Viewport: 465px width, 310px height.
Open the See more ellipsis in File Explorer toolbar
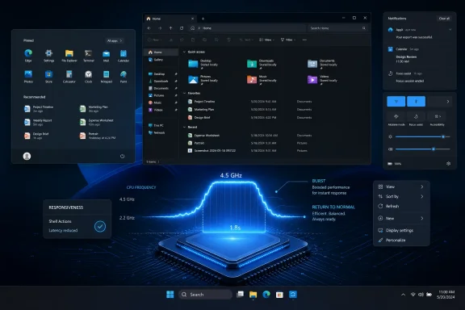(304, 40)
